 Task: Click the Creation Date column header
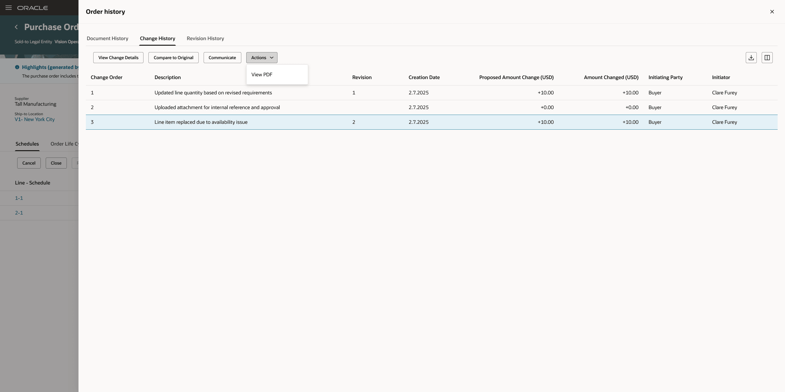(424, 77)
